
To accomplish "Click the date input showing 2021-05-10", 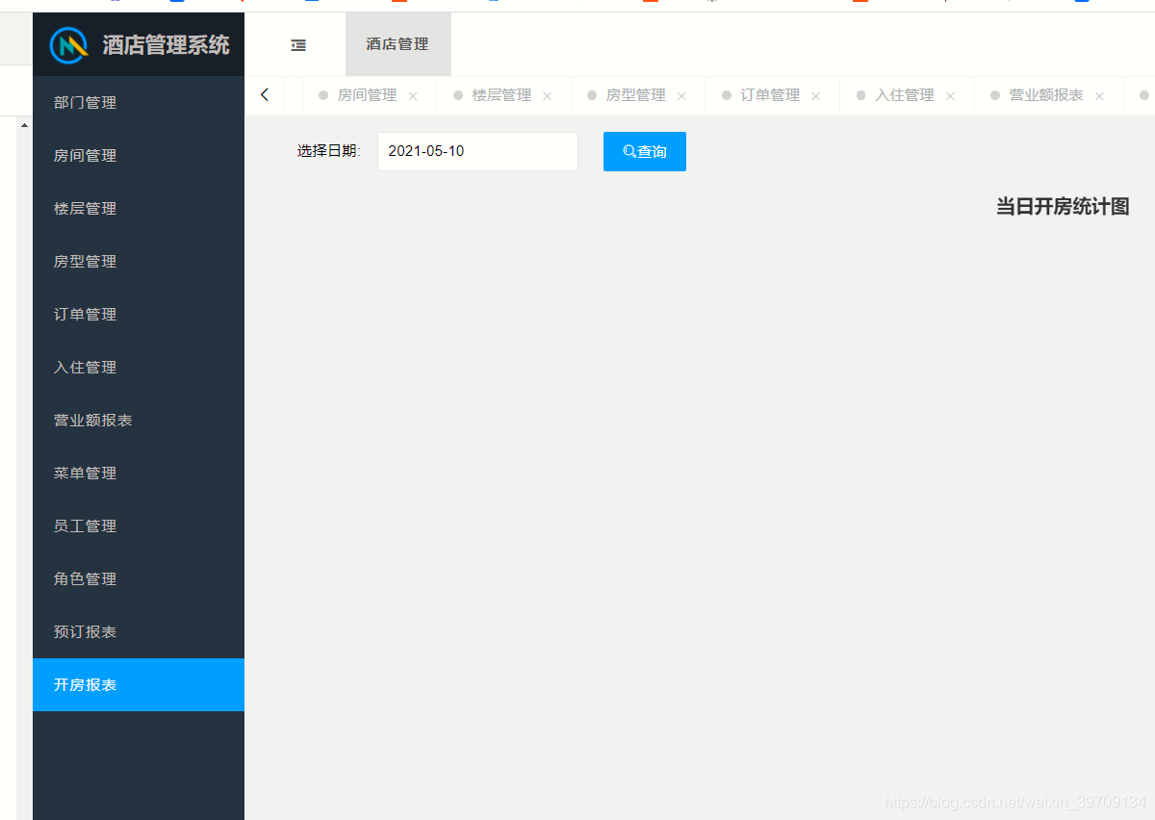I will [477, 151].
